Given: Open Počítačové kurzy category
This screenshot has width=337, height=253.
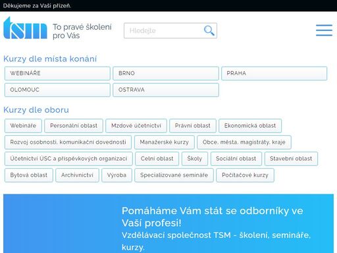Looking at the screenshot, I should point(245,175).
